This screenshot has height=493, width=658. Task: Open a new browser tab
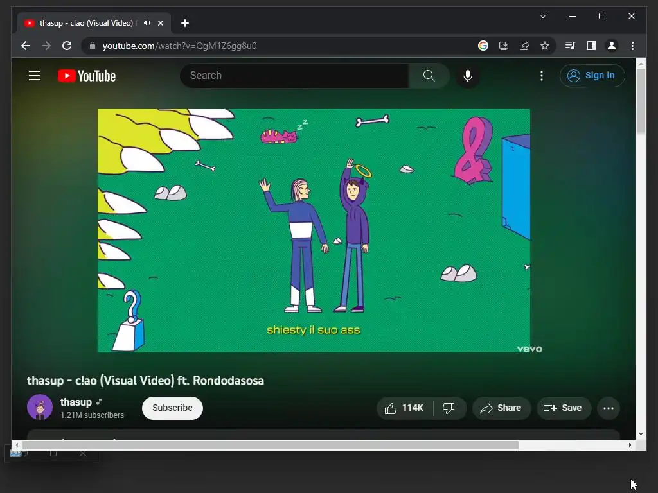185,23
